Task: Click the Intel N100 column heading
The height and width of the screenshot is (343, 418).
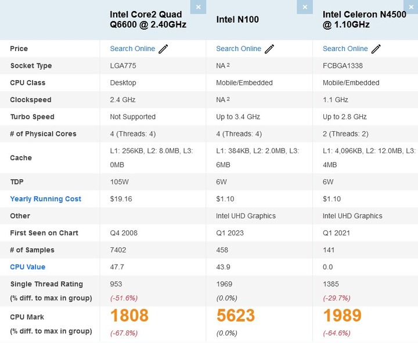Action: [x=237, y=20]
